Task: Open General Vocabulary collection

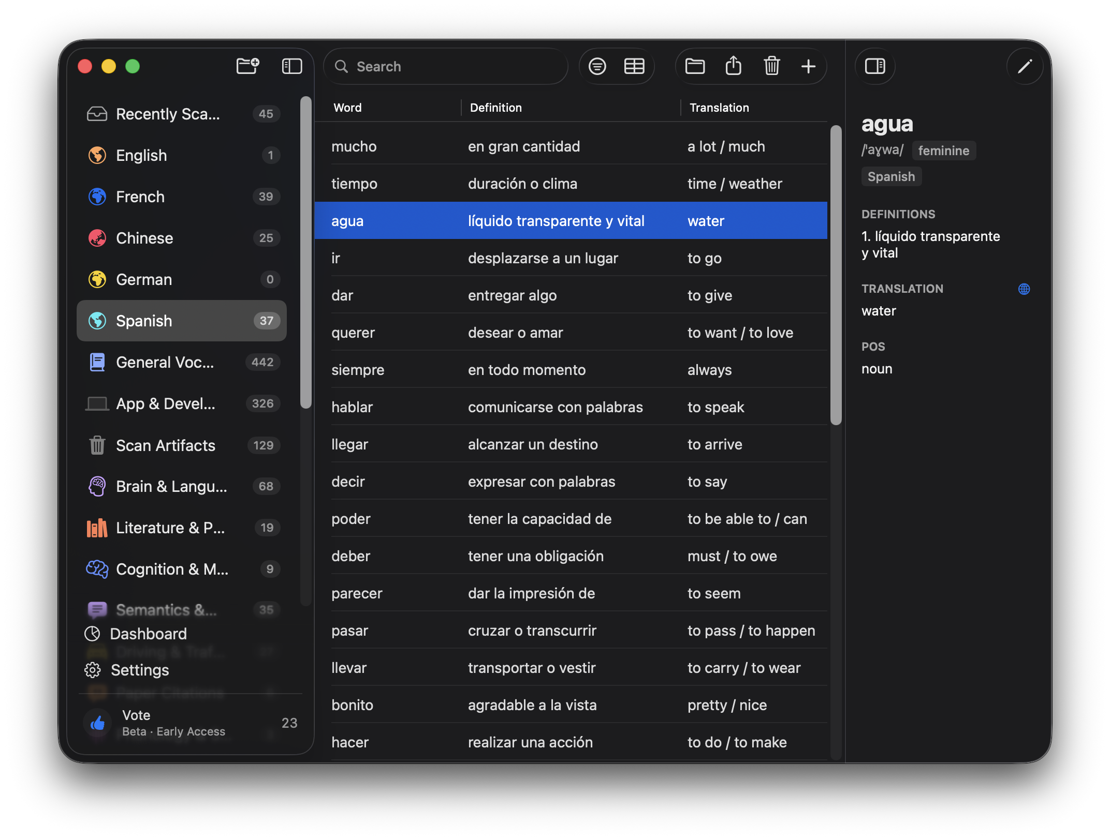Action: (x=182, y=362)
